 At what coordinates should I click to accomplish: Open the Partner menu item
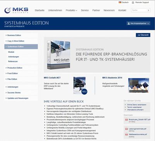pyautogui.click(x=96, y=10)
